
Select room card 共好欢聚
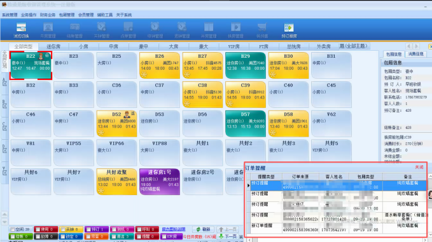tap(116, 182)
